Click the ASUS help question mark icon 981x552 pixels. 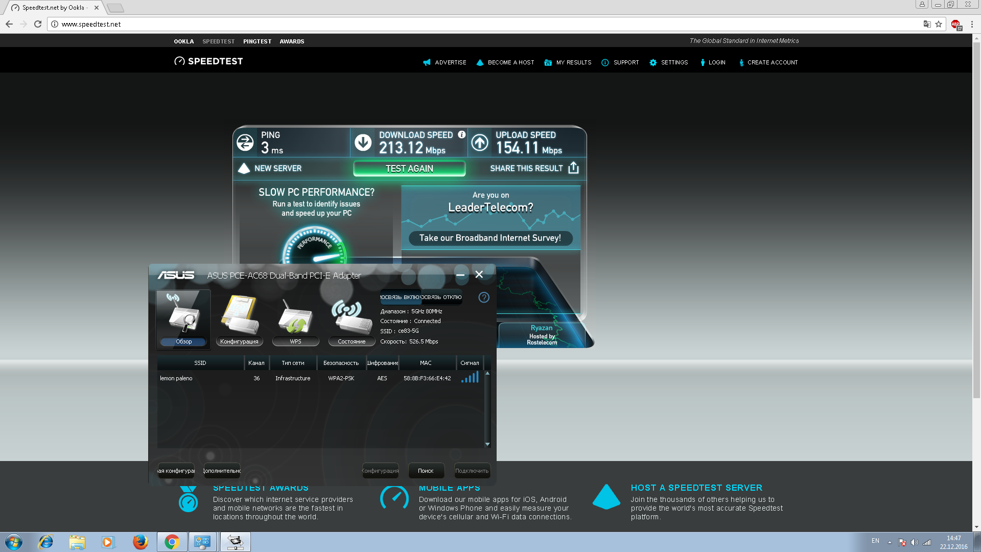coord(484,297)
